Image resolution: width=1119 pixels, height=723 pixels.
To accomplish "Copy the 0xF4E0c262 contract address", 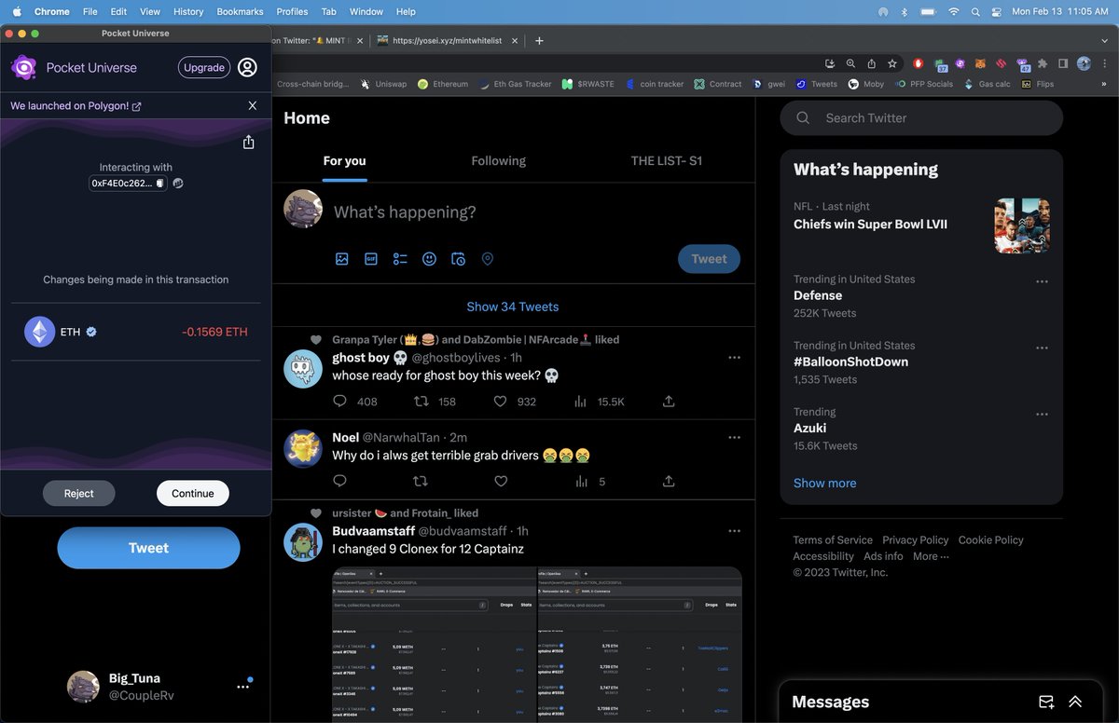I will pos(160,184).
